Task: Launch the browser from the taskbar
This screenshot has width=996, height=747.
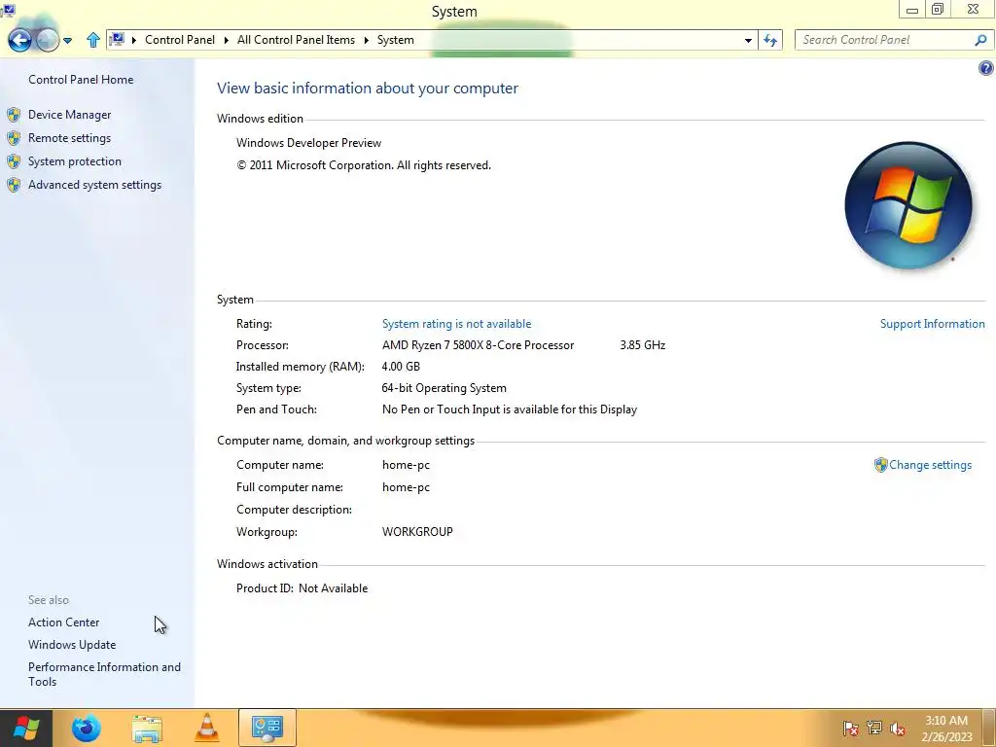Action: click(86, 728)
